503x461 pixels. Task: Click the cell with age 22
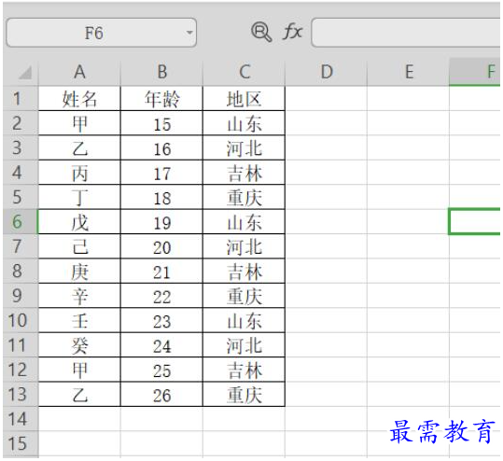[161, 296]
